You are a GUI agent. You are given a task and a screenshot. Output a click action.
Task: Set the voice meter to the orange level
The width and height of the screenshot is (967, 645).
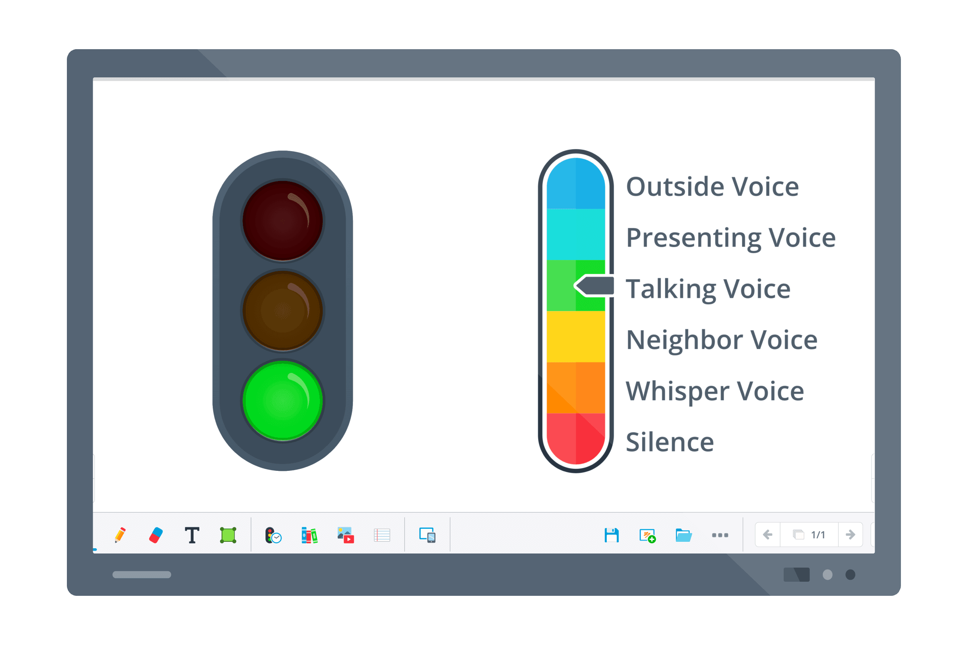pyautogui.click(x=576, y=388)
